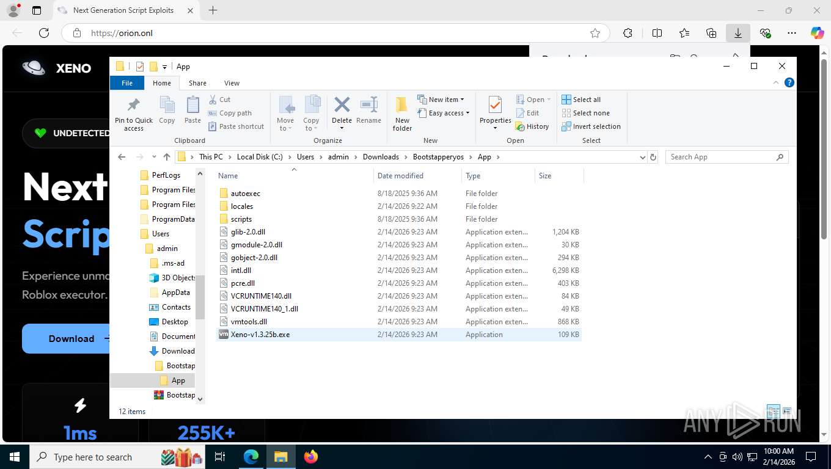Click Paste shortcut command
The image size is (831, 469).
pyautogui.click(x=236, y=126)
